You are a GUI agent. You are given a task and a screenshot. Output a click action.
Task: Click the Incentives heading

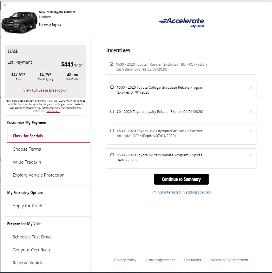118,50
